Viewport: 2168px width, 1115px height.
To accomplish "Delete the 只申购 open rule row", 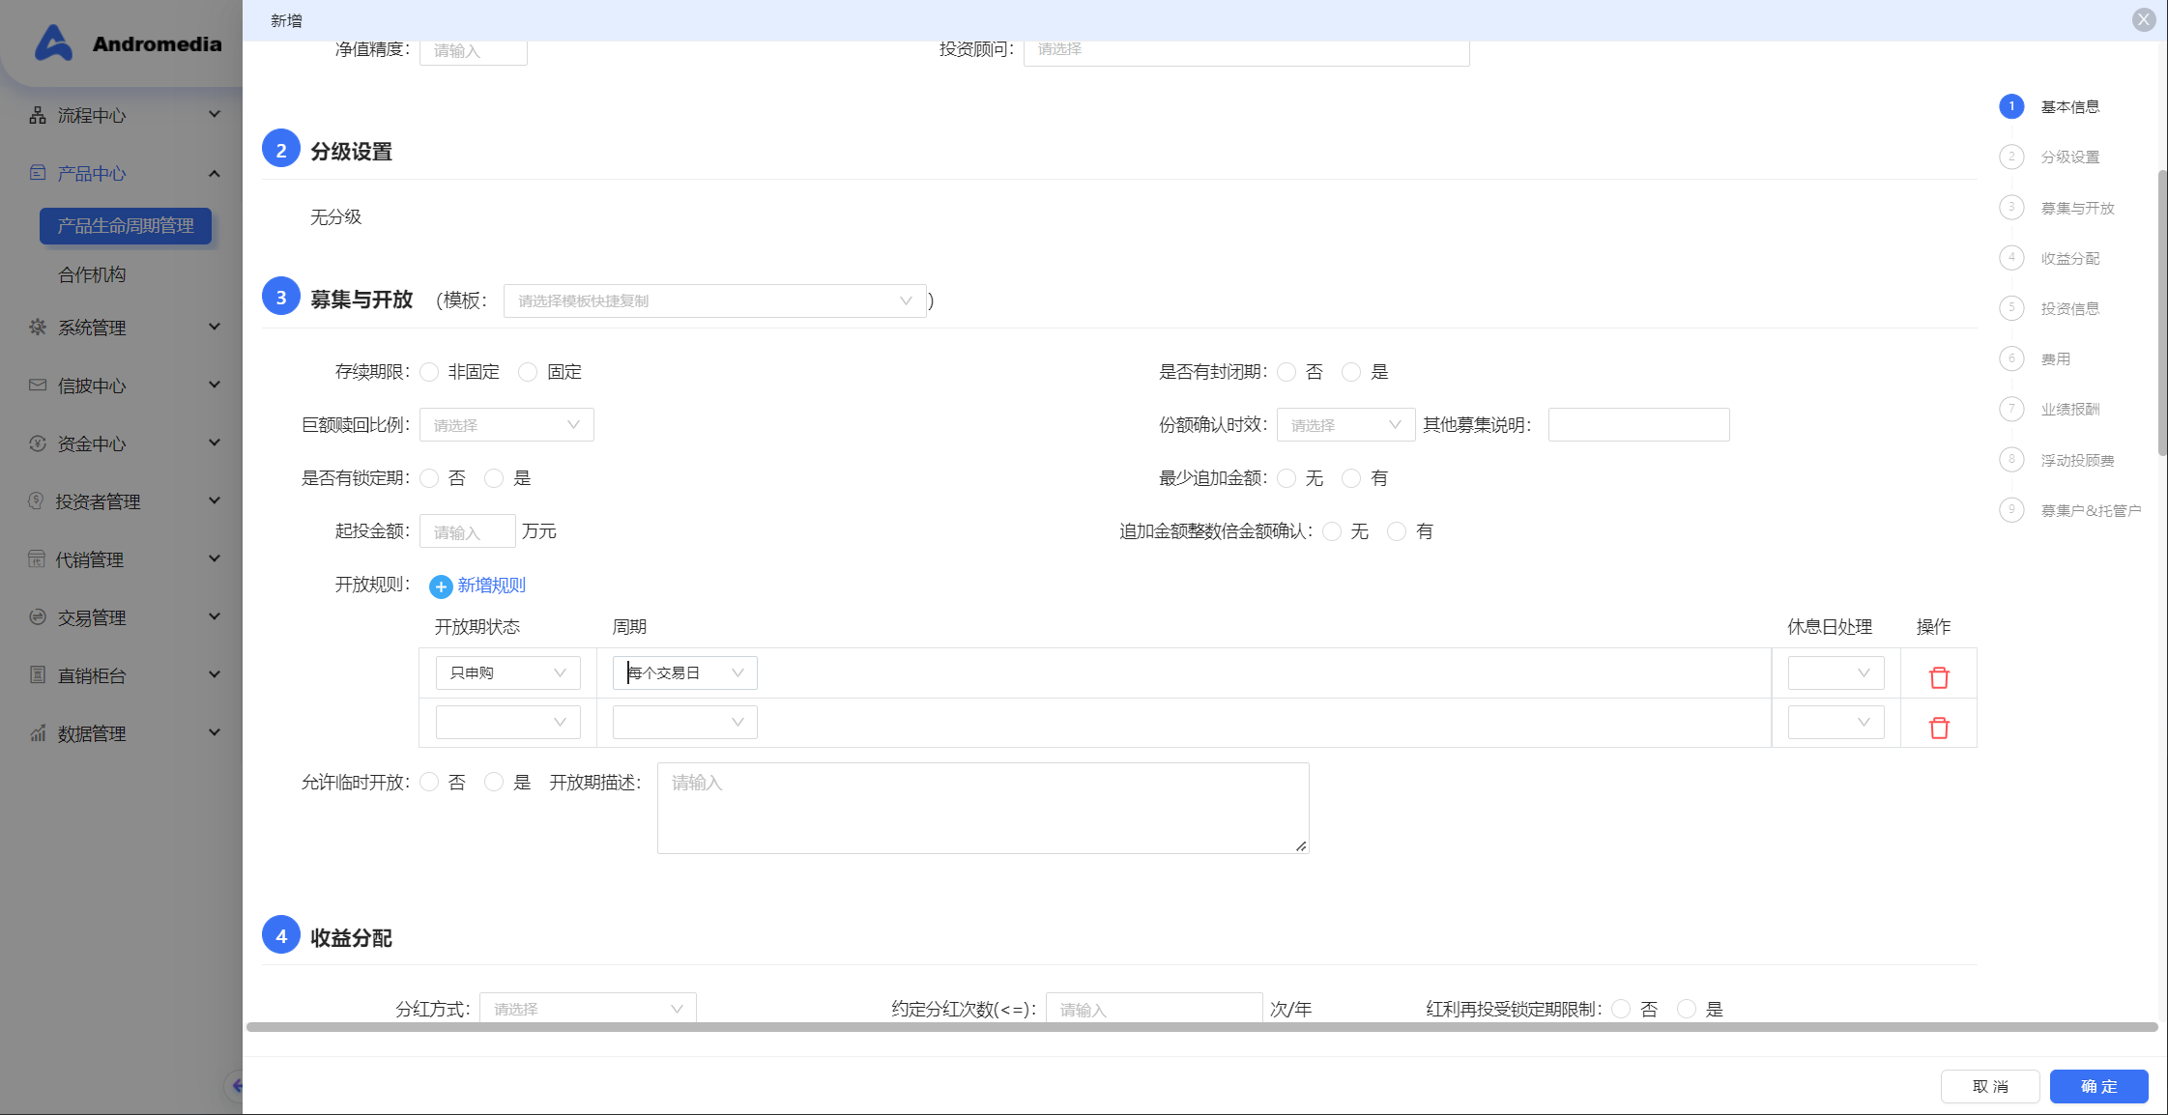I will pos(1939,677).
